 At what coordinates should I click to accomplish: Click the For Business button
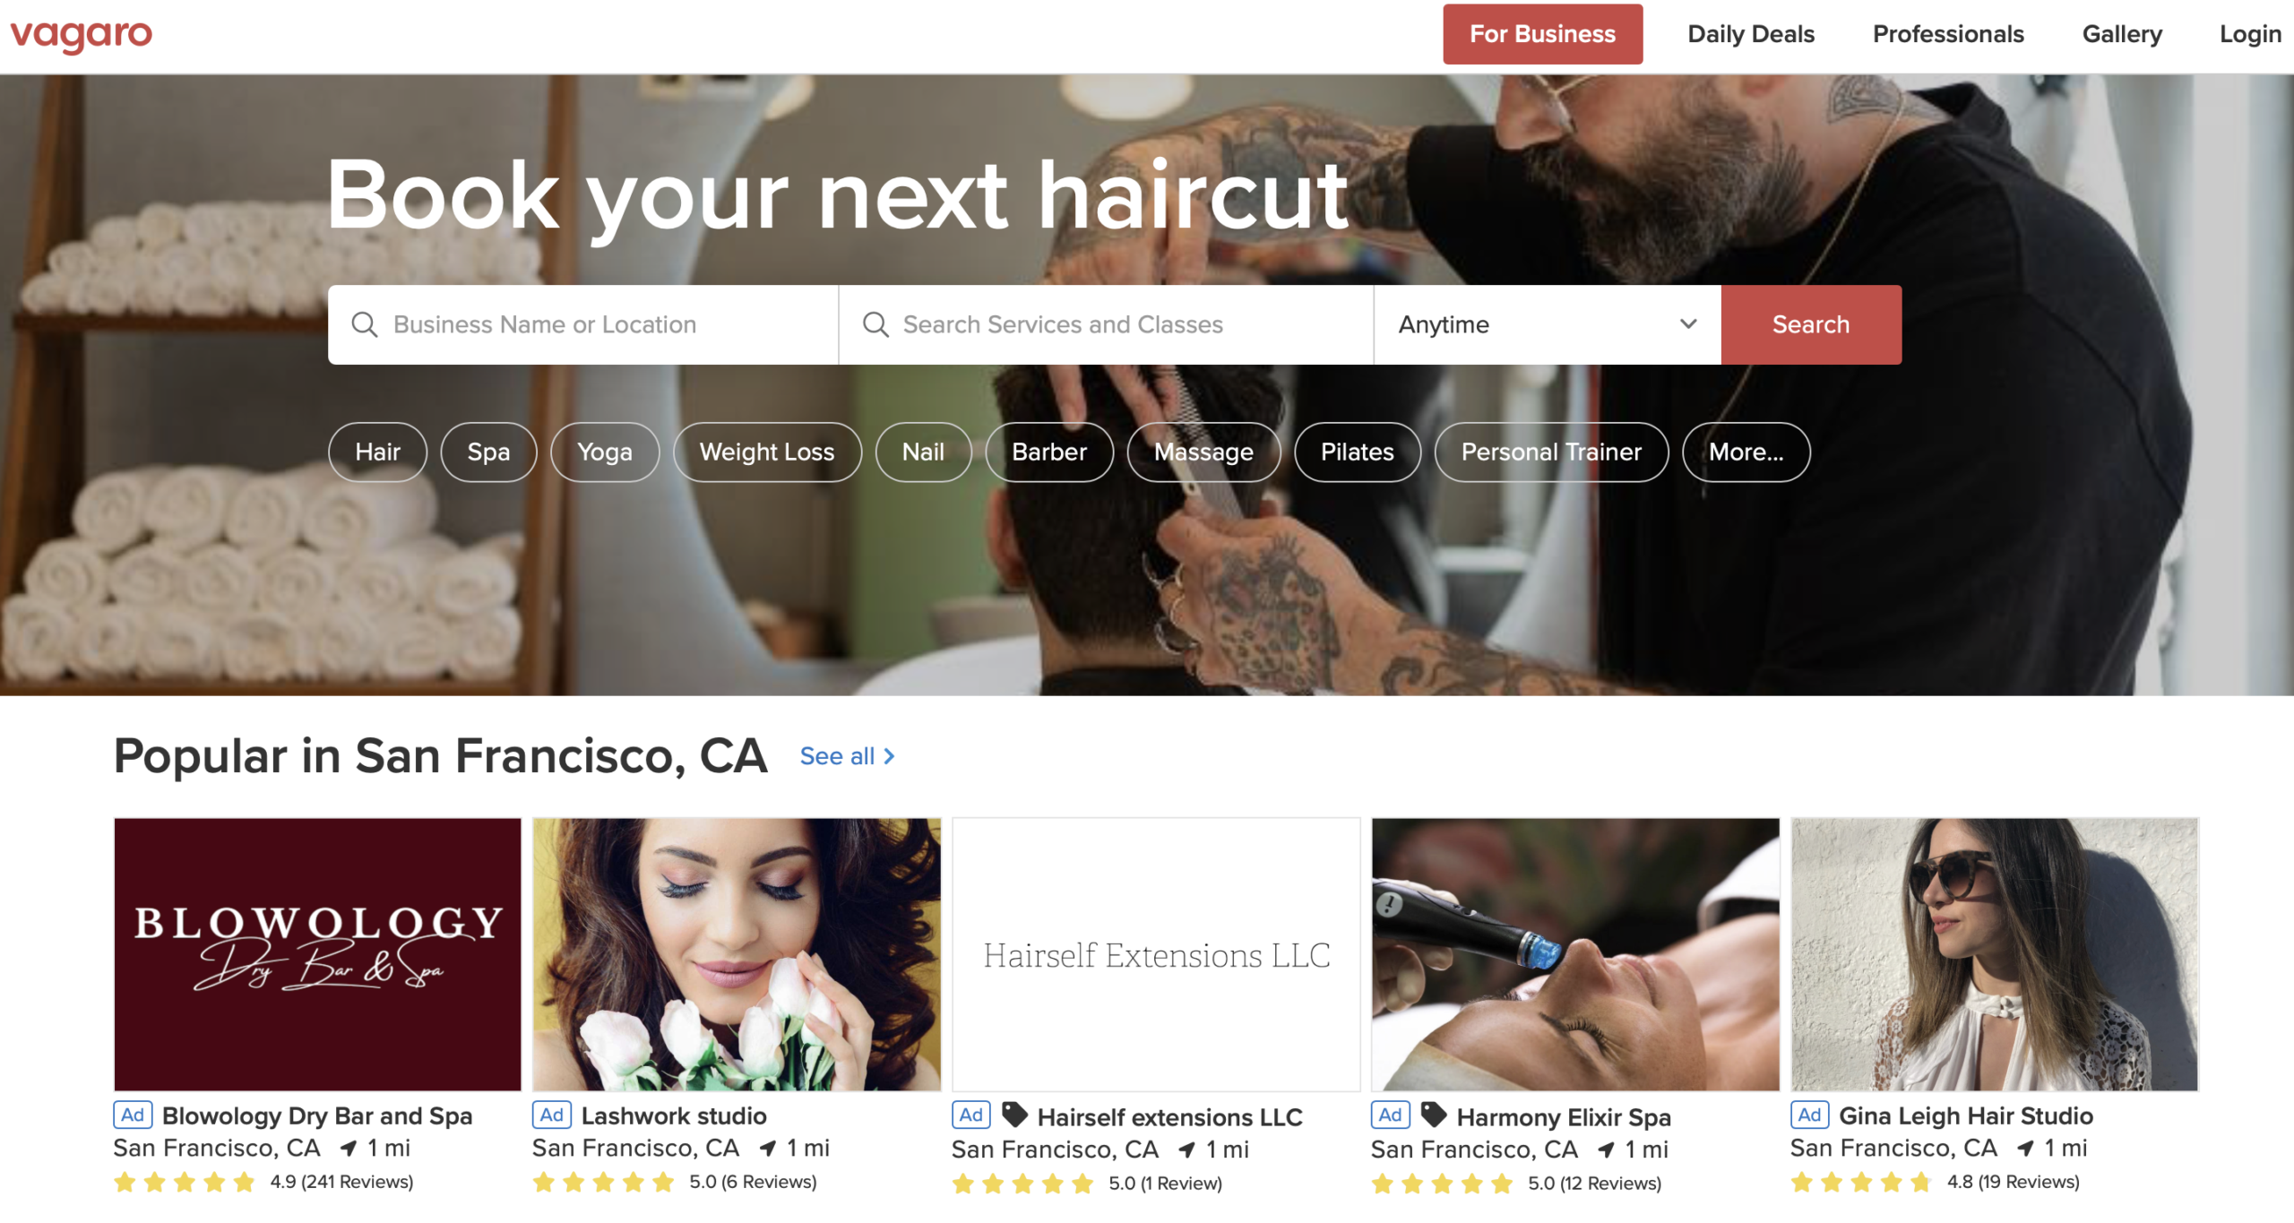[1542, 34]
